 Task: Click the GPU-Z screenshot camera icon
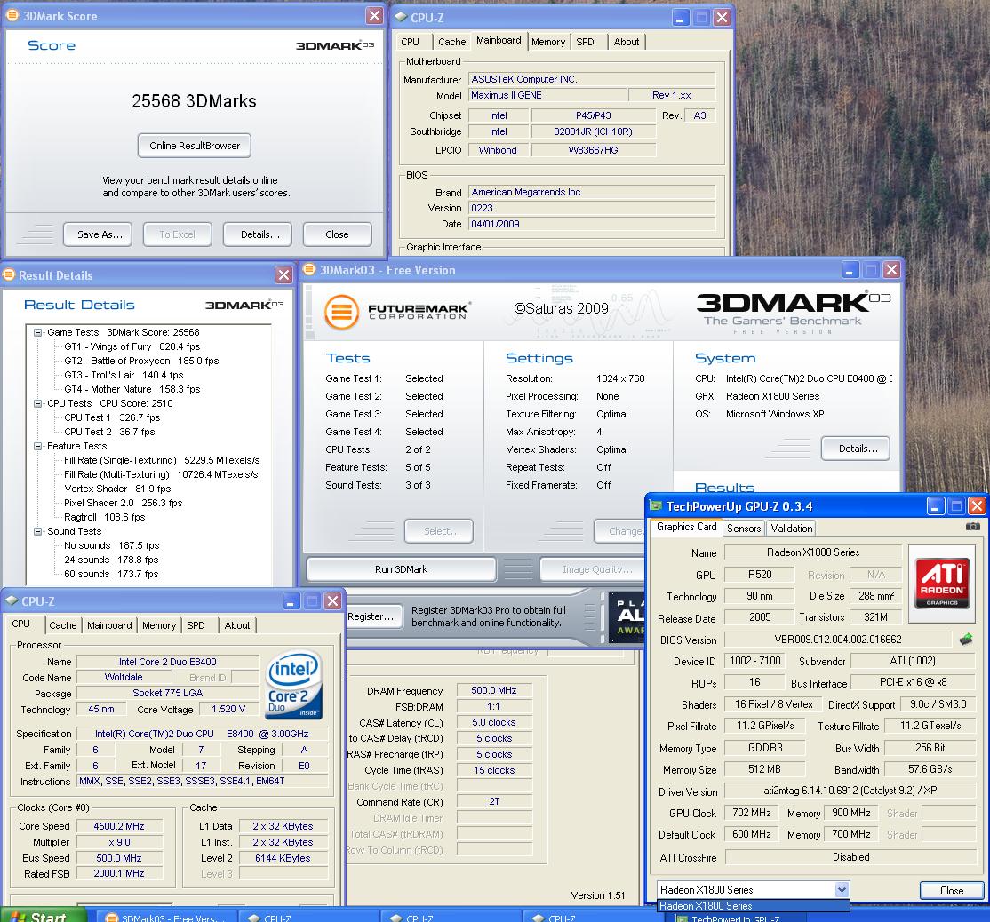pos(973,527)
